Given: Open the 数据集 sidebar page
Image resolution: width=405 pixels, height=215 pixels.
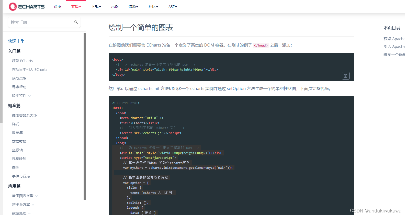Looking at the screenshot, I should (17, 133).
